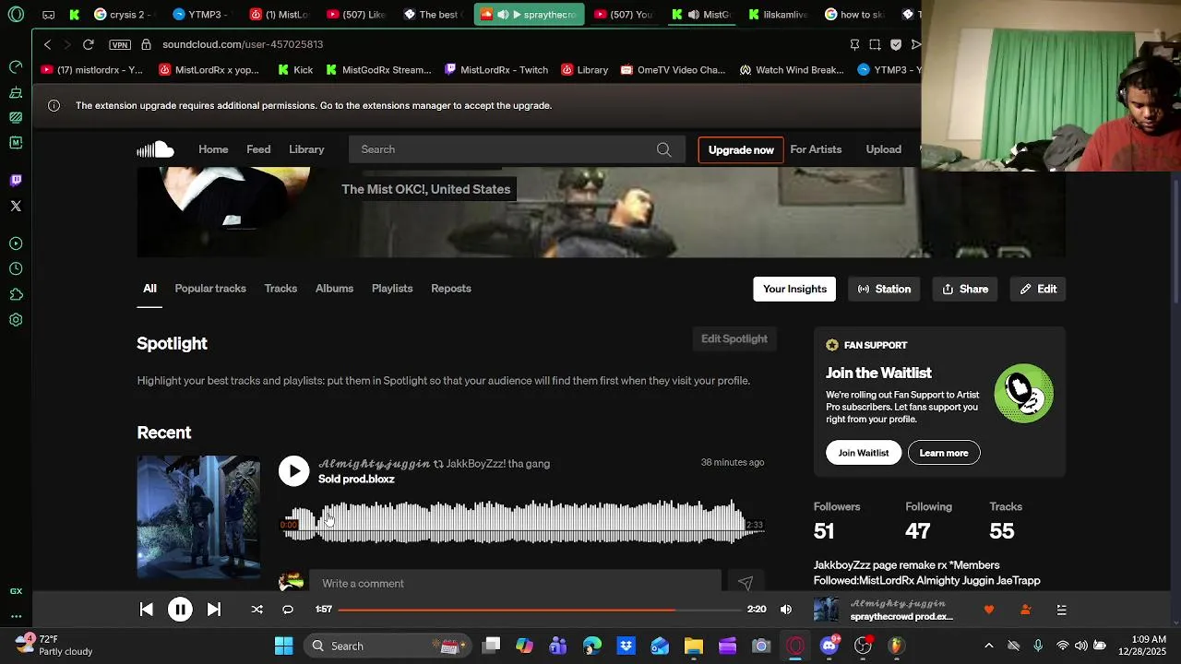The height and width of the screenshot is (664, 1181).
Task: Open the next-up queue list
Action: coord(1061,610)
